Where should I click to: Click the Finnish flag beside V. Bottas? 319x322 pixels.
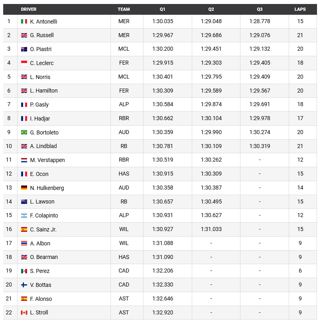click(x=24, y=285)
